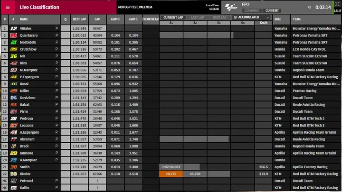This screenshot has width=342, height=192.
Task: Click the S1 sector header
Action: 171,23
